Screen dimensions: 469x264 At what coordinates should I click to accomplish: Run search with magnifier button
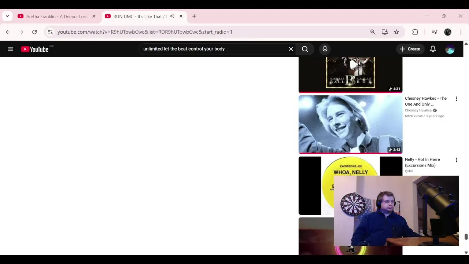(x=305, y=49)
